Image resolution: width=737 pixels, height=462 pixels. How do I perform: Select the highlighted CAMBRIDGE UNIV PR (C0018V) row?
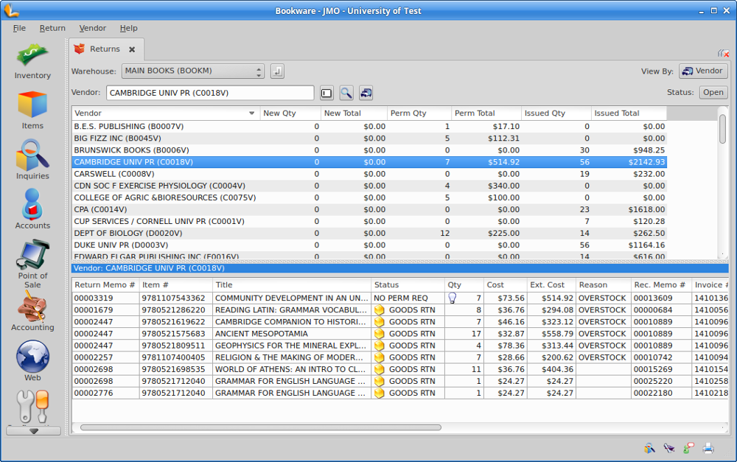pos(369,162)
